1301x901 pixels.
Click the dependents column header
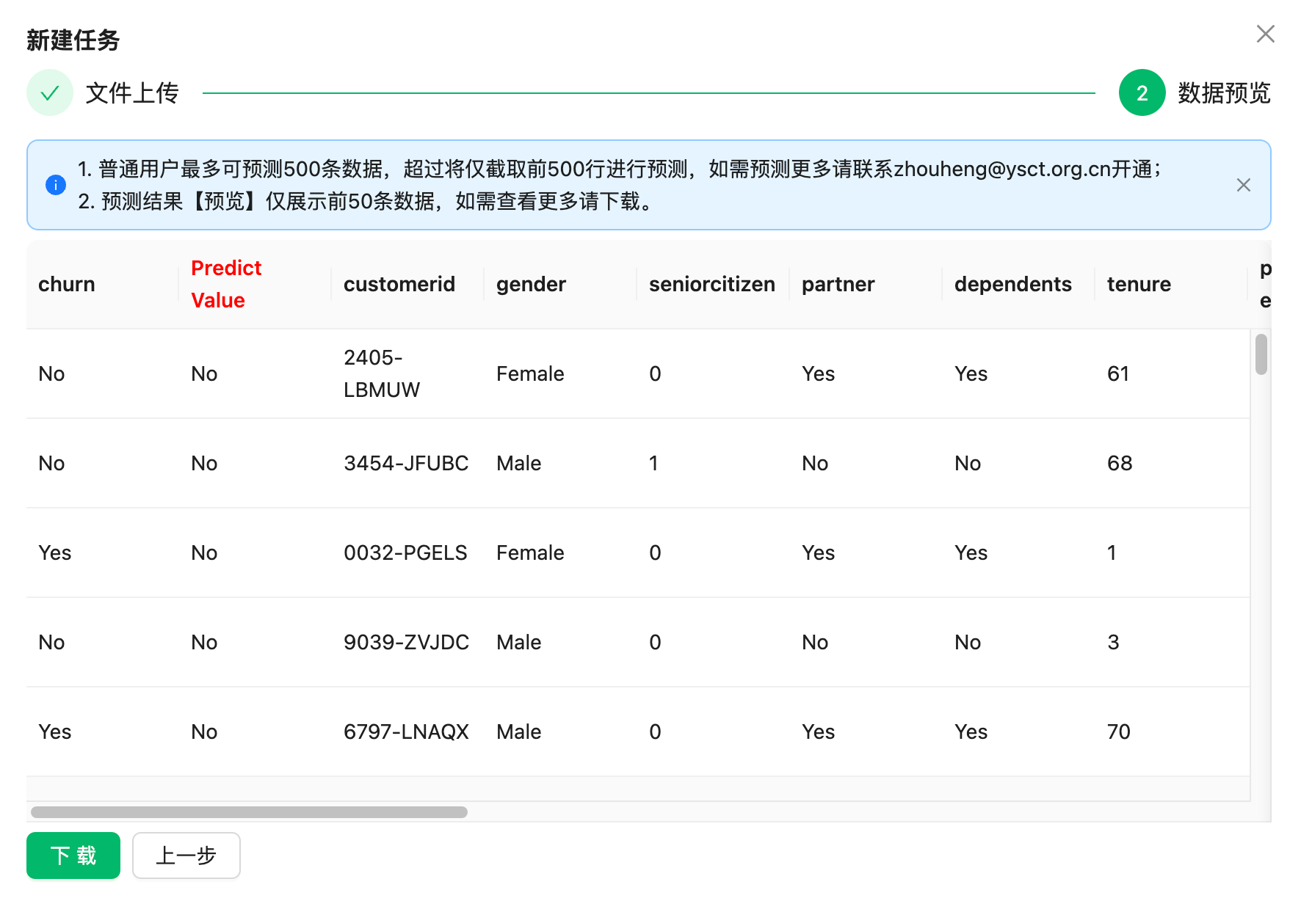[x=1012, y=284]
